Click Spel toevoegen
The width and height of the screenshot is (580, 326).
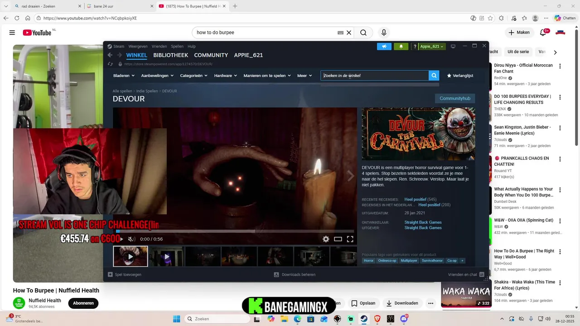click(x=125, y=274)
